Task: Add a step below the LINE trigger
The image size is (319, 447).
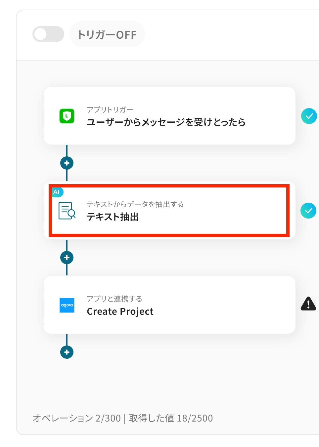Action: [x=67, y=163]
